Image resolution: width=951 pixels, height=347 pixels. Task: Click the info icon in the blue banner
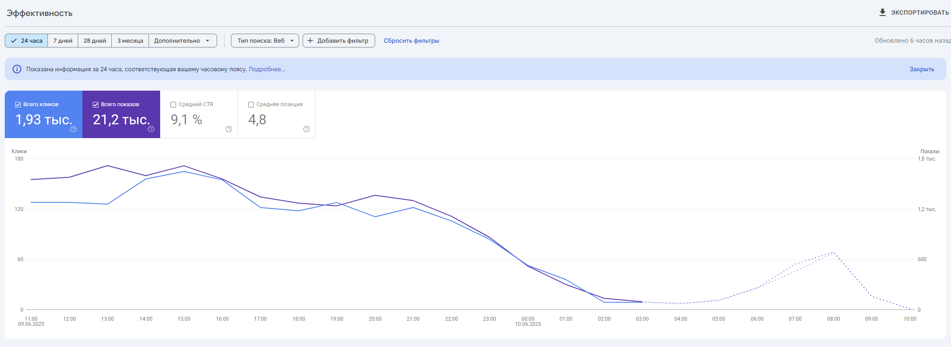click(x=17, y=69)
